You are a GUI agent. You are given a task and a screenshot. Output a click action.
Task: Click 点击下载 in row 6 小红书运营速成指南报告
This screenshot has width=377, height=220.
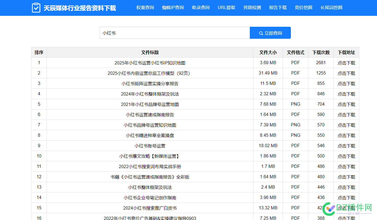346,115
